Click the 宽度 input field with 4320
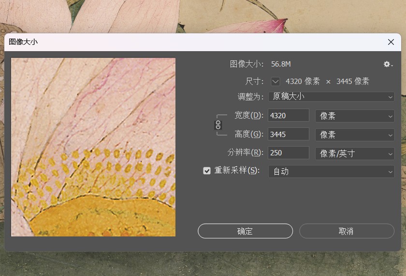This screenshot has height=276, width=406. point(289,115)
